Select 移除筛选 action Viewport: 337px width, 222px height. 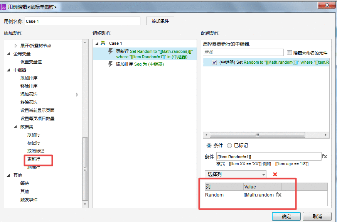(x=29, y=102)
